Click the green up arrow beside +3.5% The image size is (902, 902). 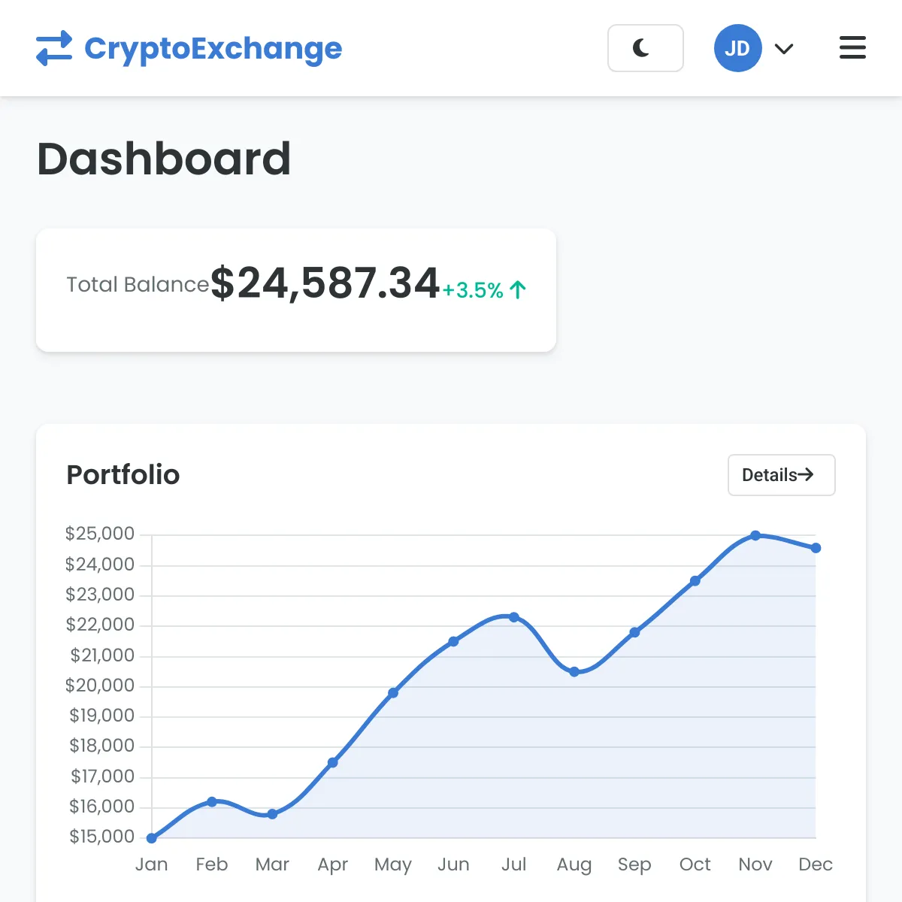tap(517, 290)
